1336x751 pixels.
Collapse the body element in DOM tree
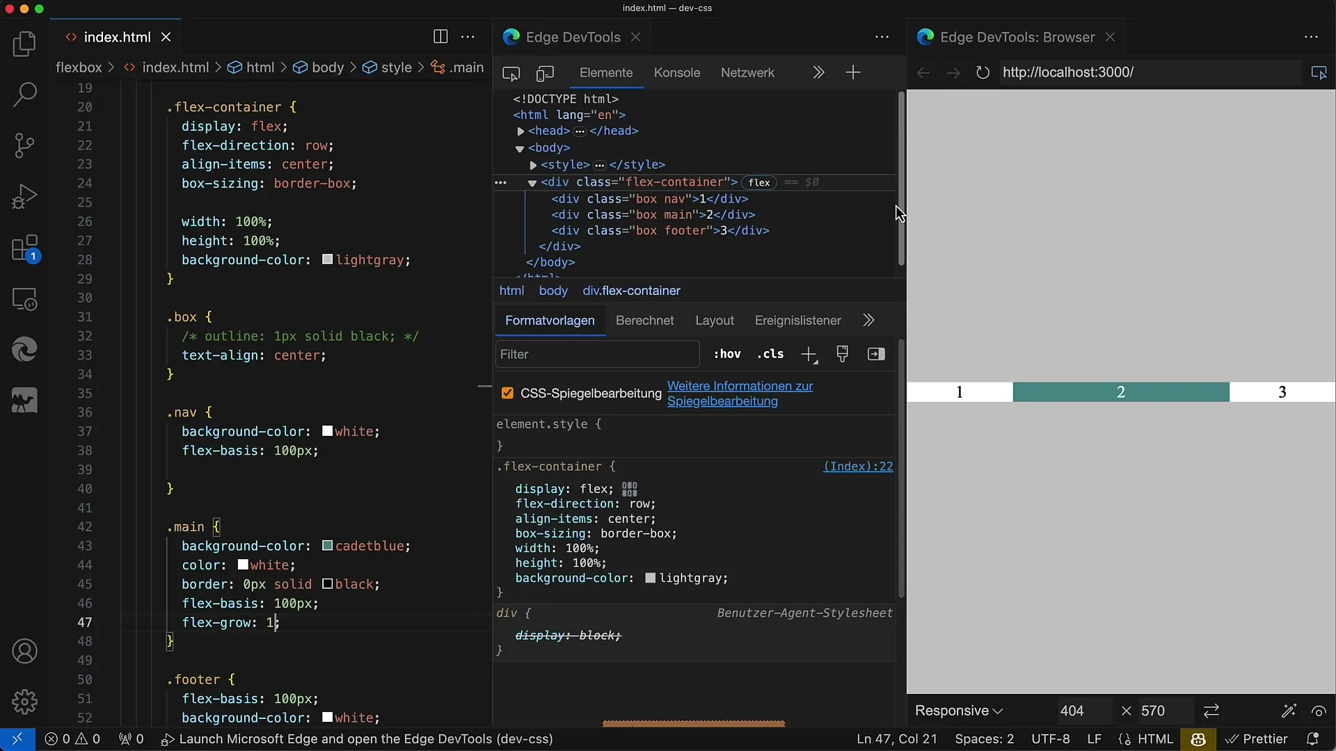(x=519, y=148)
